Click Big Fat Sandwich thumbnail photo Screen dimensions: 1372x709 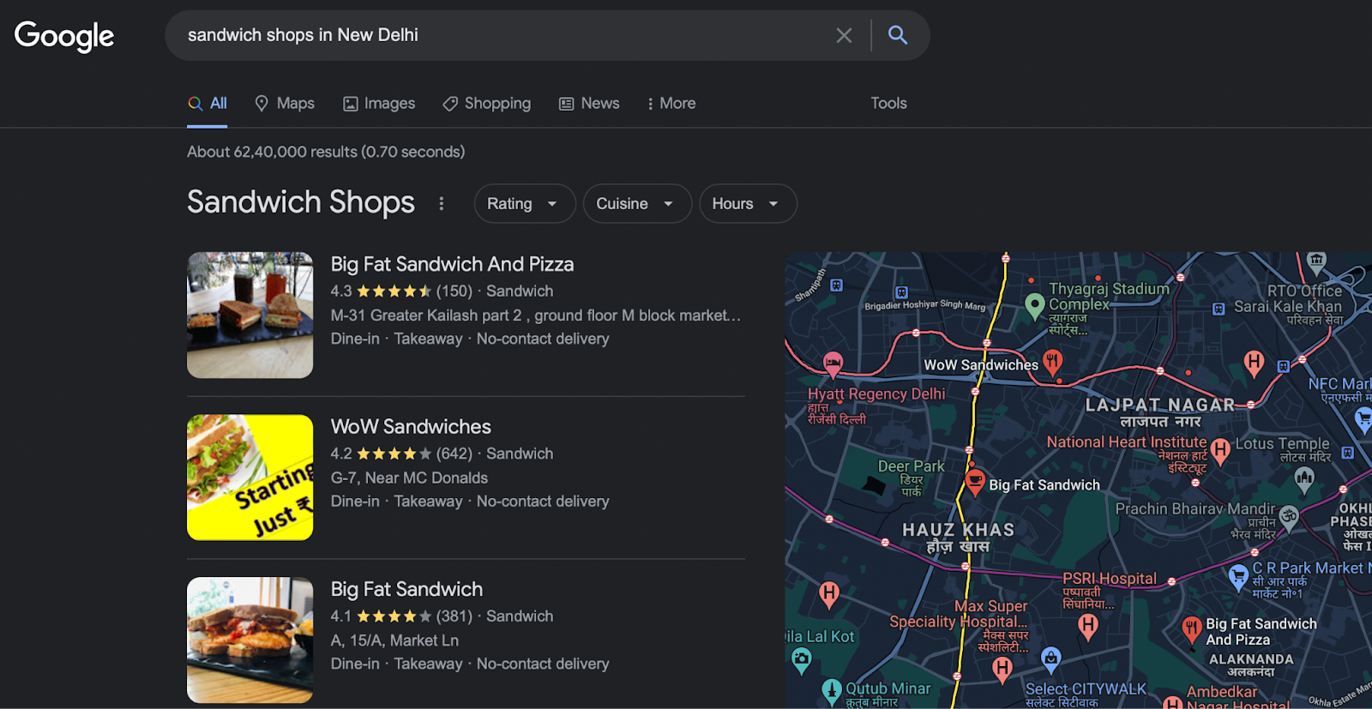[250, 640]
